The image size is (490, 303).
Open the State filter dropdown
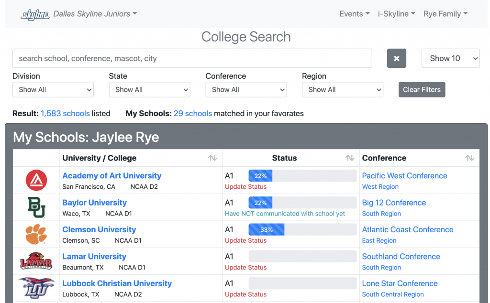150,89
